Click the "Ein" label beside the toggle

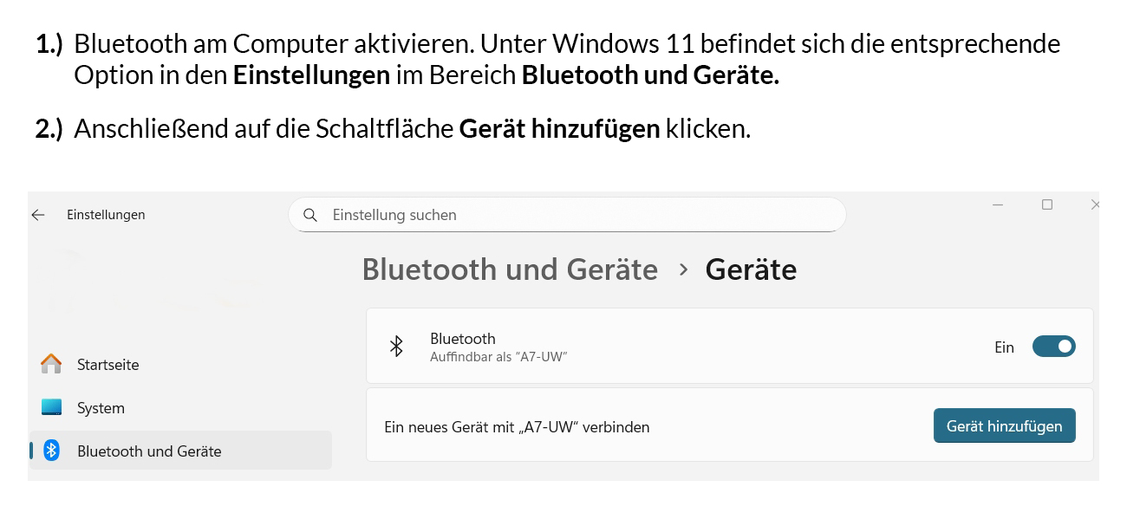pyautogui.click(x=1004, y=347)
